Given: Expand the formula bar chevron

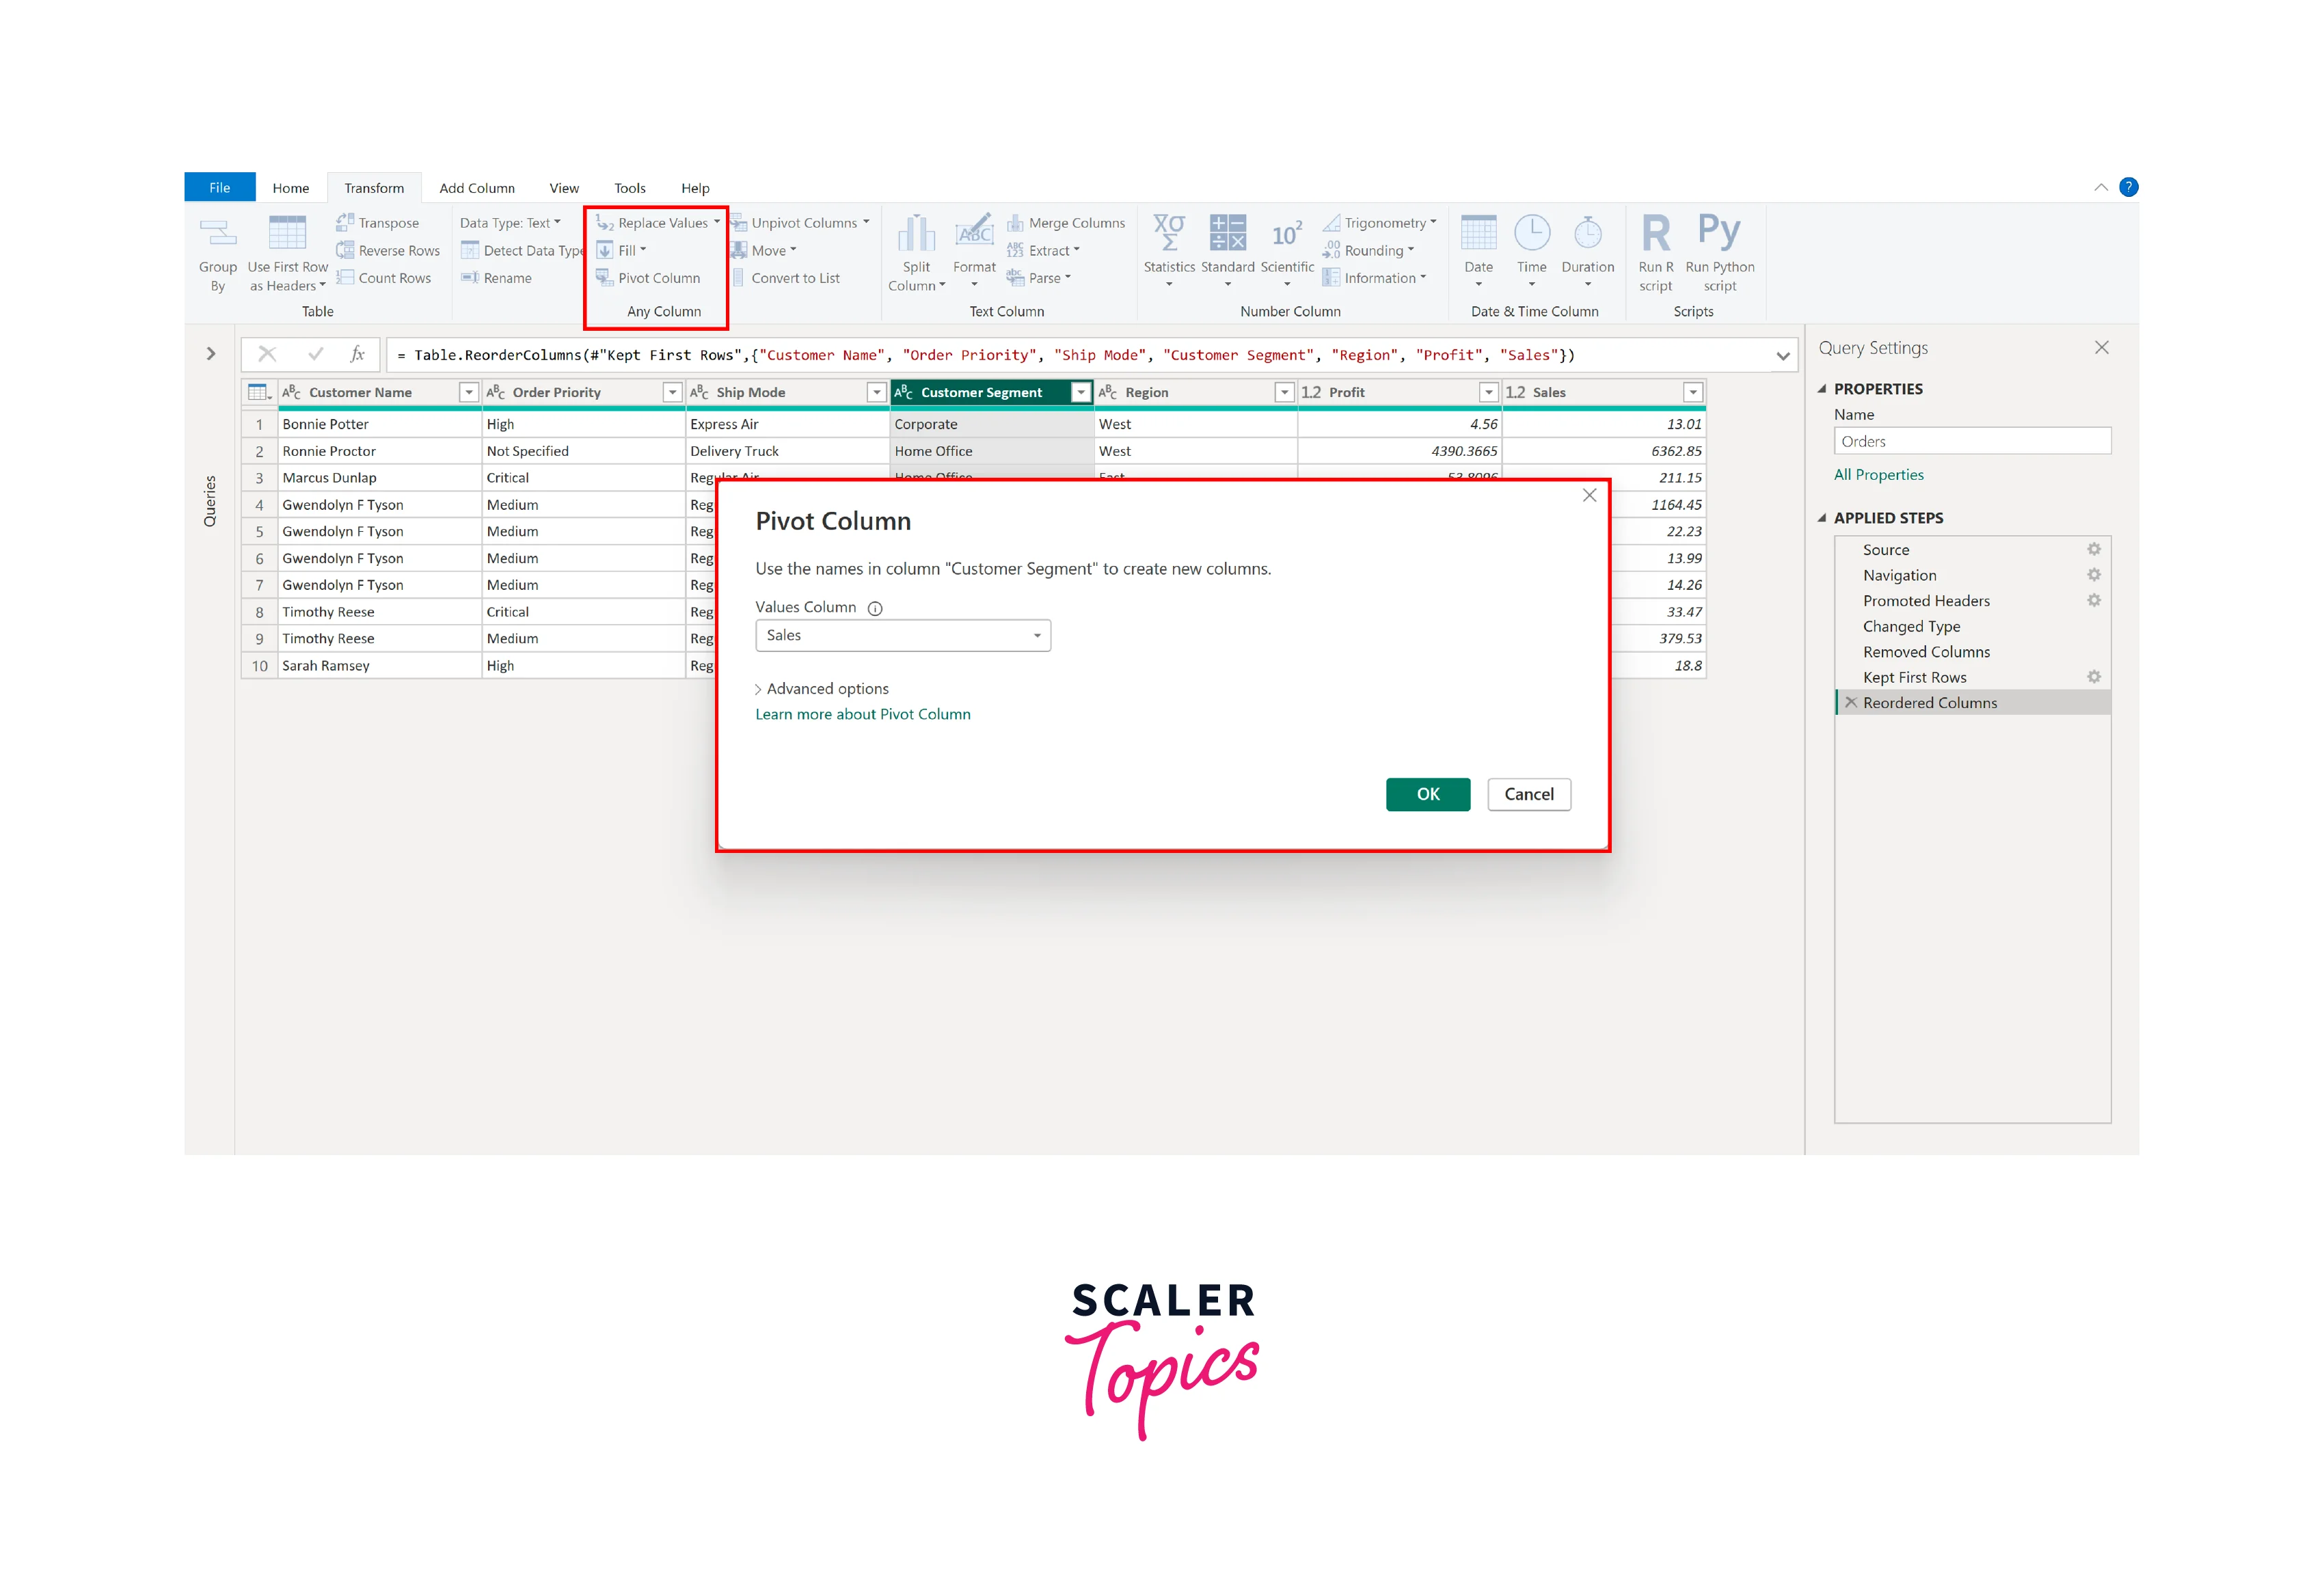Looking at the screenshot, I should [x=1783, y=356].
